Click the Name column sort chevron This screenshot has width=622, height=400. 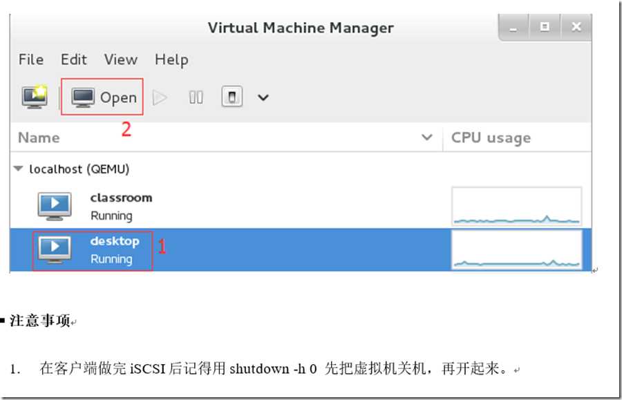pyautogui.click(x=427, y=137)
